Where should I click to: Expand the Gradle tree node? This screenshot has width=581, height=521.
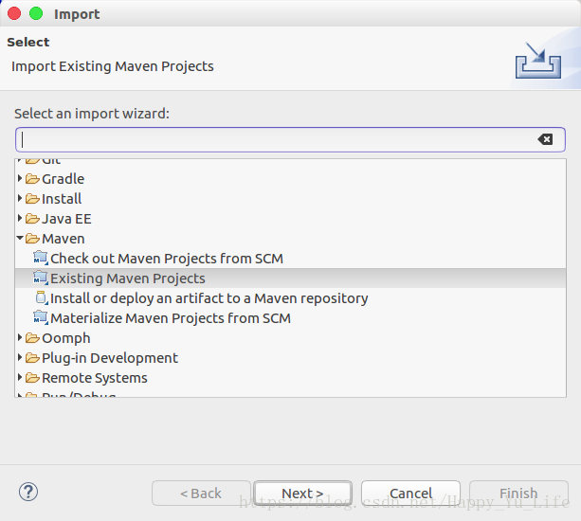coord(20,178)
